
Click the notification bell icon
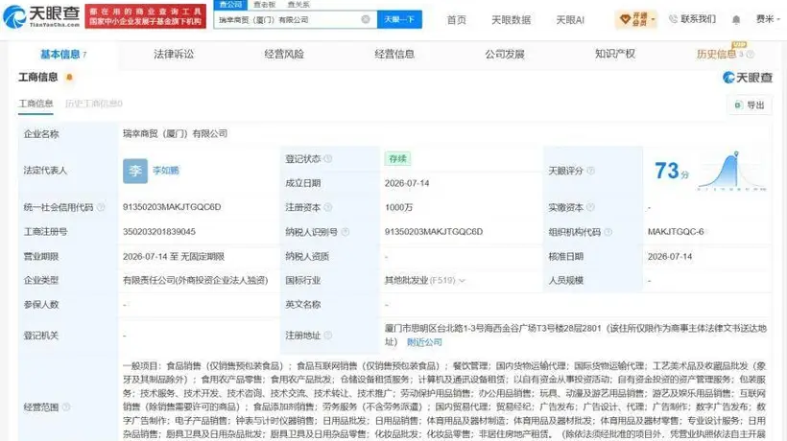(736, 19)
